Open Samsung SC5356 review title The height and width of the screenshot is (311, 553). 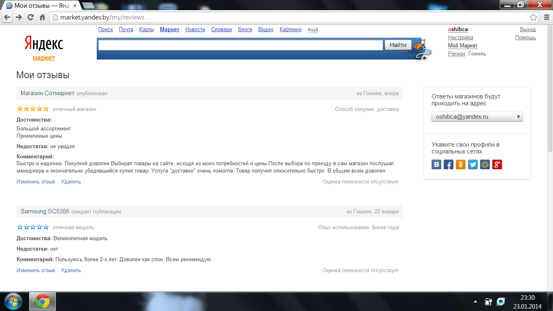(45, 211)
